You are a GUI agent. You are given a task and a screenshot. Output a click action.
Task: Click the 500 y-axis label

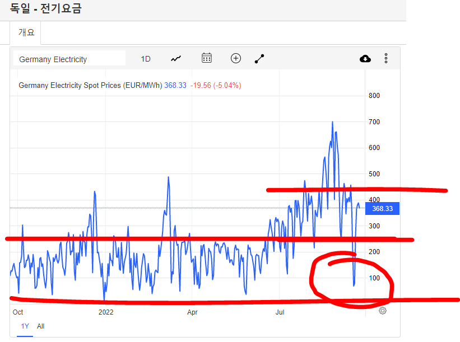pos(374,174)
